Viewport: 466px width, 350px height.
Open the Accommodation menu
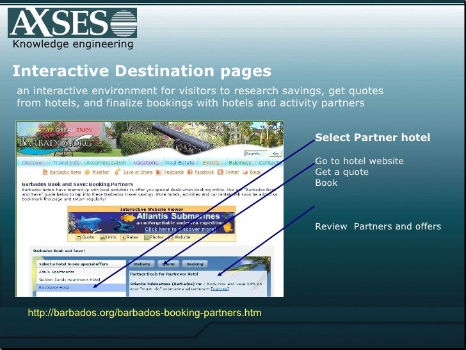(x=106, y=163)
